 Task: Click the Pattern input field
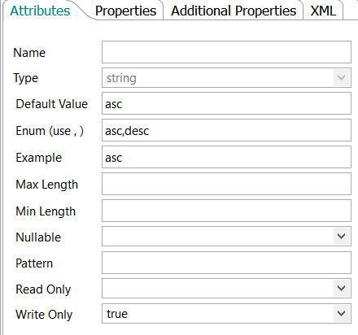pos(226,263)
